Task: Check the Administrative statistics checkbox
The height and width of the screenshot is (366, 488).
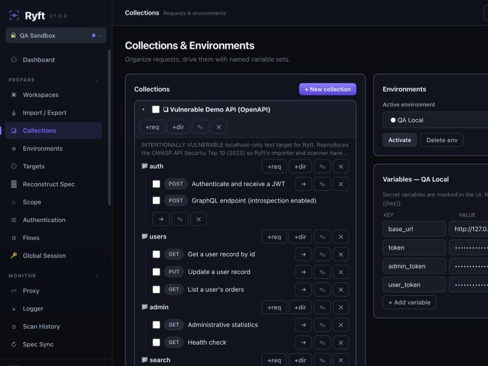Action: [156, 325]
